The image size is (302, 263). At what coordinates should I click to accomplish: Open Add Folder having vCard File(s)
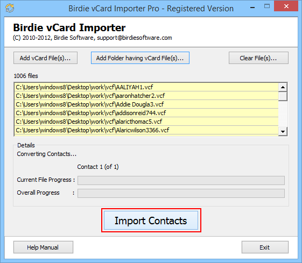tap(140, 58)
